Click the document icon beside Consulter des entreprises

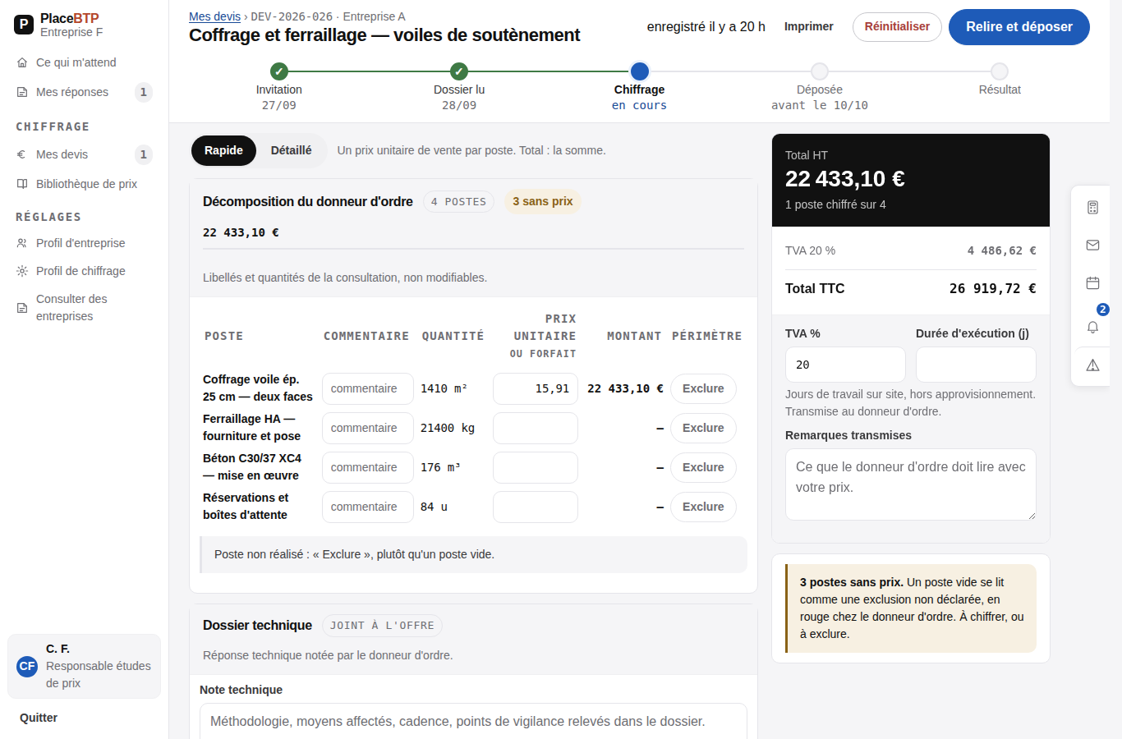22,308
